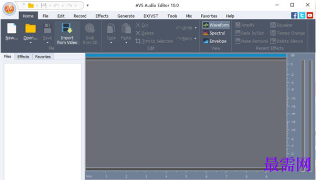Click the Copy icon
320x180 pixels.
pyautogui.click(x=111, y=28)
